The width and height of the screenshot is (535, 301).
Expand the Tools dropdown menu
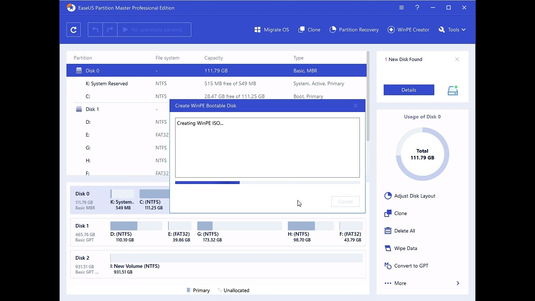(x=452, y=30)
